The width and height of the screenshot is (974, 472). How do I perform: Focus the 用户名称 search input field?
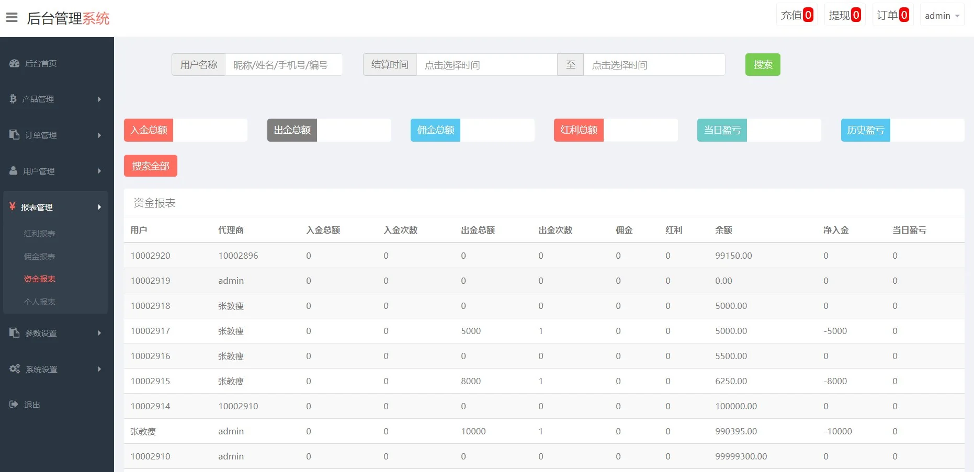(x=284, y=65)
